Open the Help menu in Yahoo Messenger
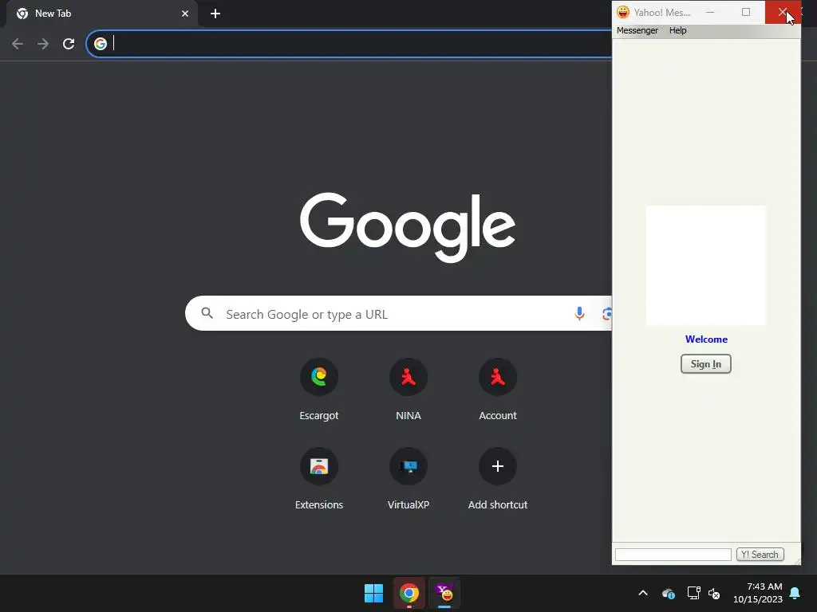Screen dimensions: 817x612 pyautogui.click(x=677, y=30)
